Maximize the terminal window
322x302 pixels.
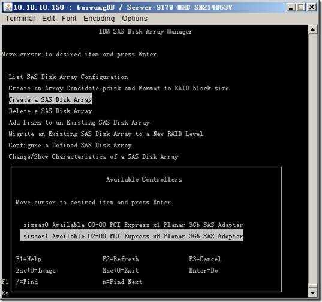click(x=301, y=7)
